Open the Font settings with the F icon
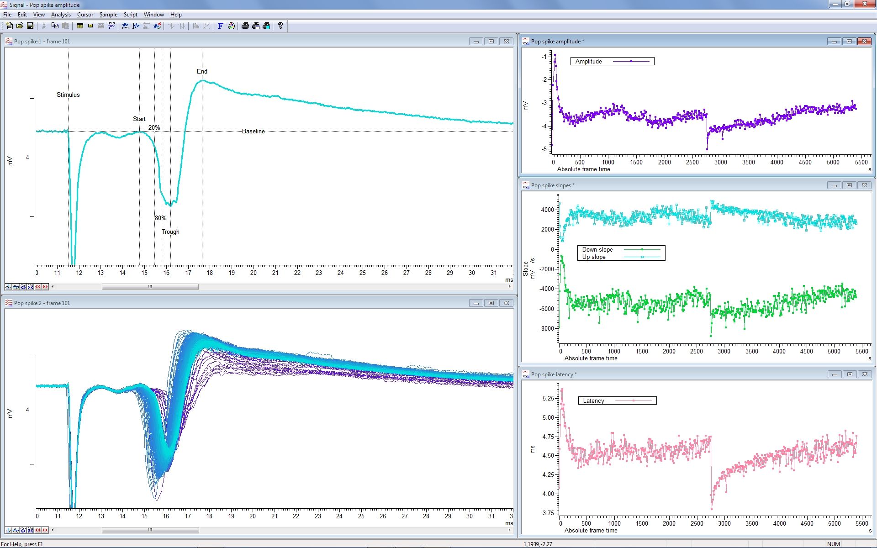Image resolution: width=877 pixels, height=548 pixels. (220, 26)
